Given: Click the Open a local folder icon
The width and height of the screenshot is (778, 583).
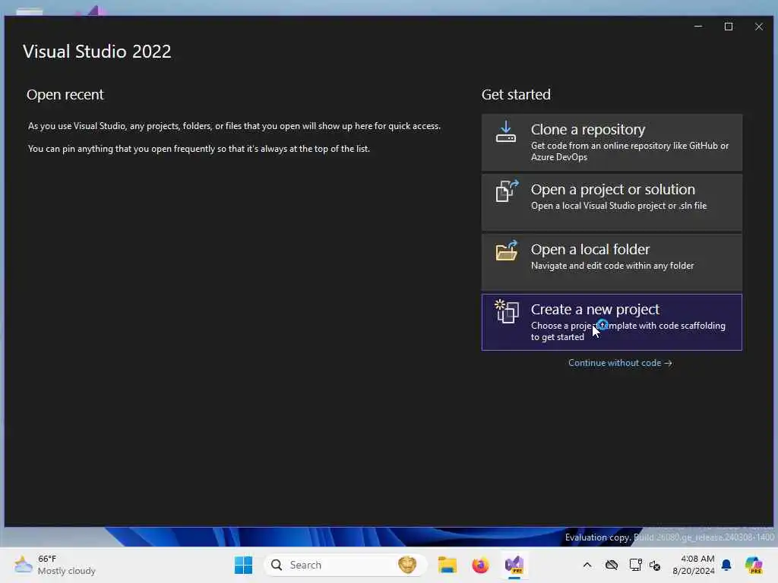Looking at the screenshot, I should pos(507,251).
